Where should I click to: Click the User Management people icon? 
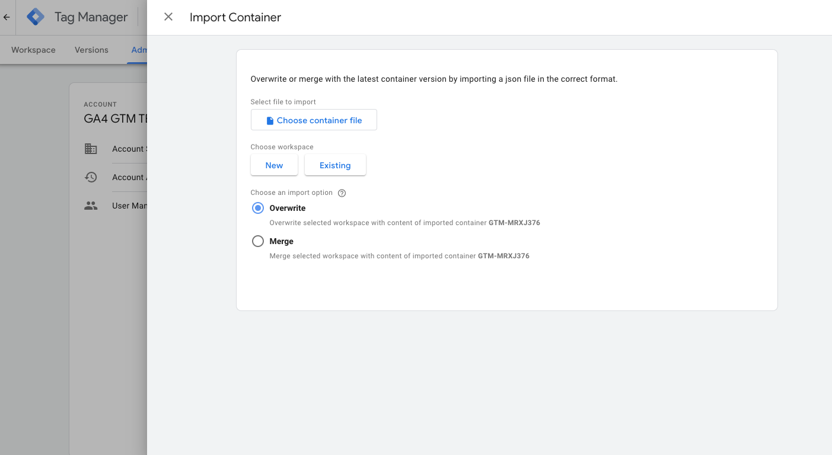point(91,206)
